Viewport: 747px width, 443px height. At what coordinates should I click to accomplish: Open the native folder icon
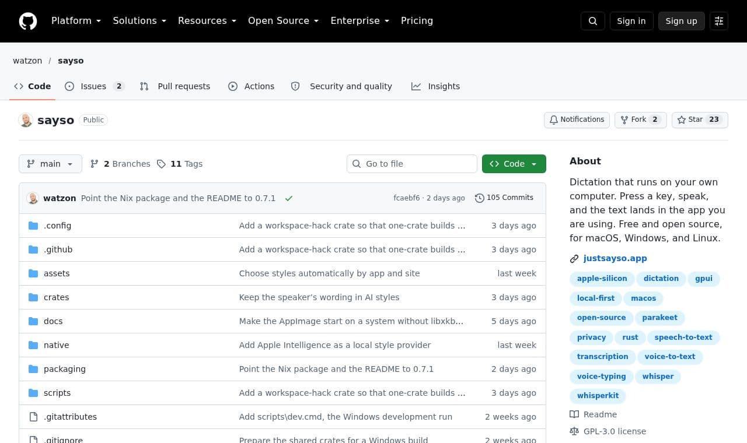(x=33, y=345)
